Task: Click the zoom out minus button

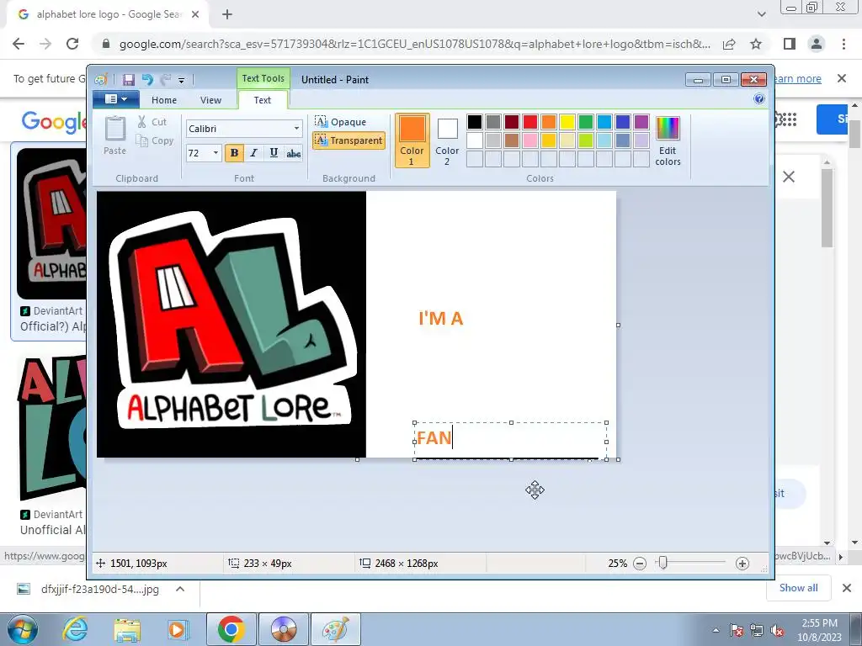Action: tap(640, 563)
